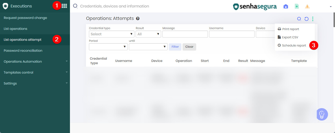Click the senhasegura logo
The height and width of the screenshot is (133, 335).
pyautogui.click(x=255, y=6)
